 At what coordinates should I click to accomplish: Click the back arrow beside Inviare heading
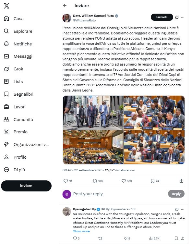pyautogui.click(x=65, y=6)
